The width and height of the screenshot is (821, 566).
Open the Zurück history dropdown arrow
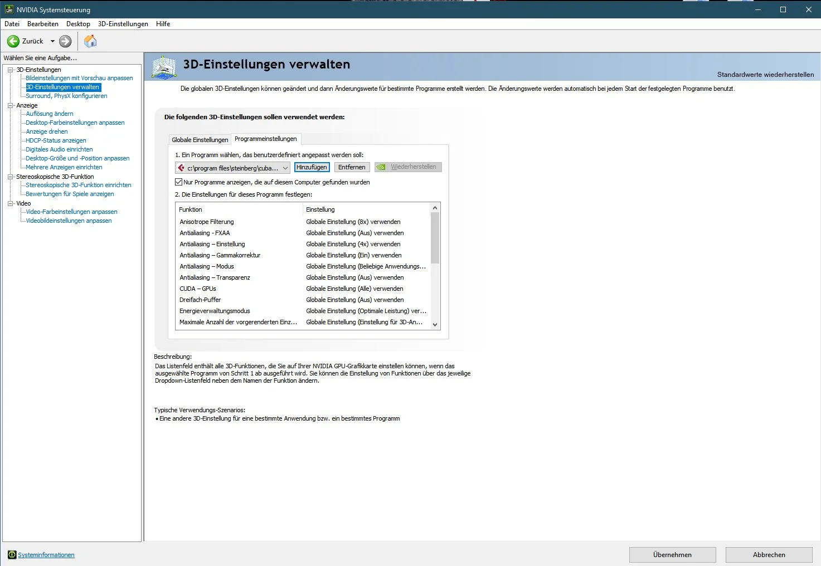coord(52,41)
